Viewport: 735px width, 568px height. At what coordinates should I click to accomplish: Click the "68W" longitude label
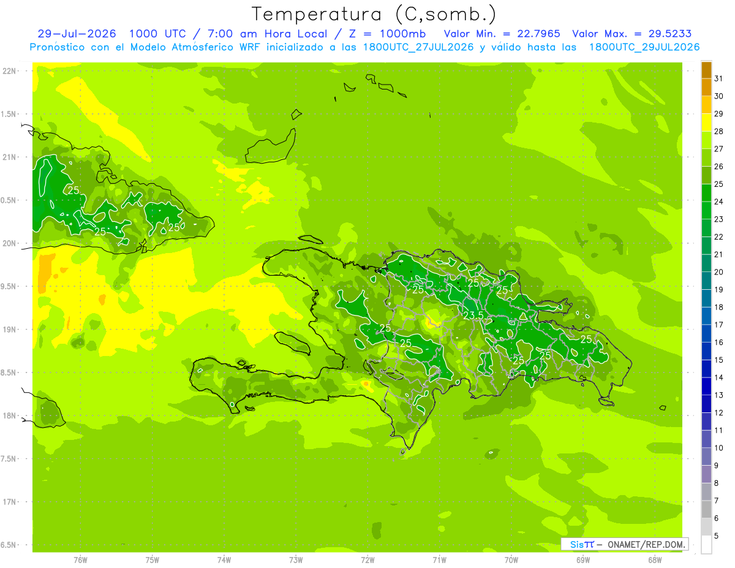655,560
